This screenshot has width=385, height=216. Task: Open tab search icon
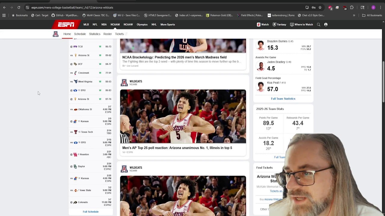[362, 7]
